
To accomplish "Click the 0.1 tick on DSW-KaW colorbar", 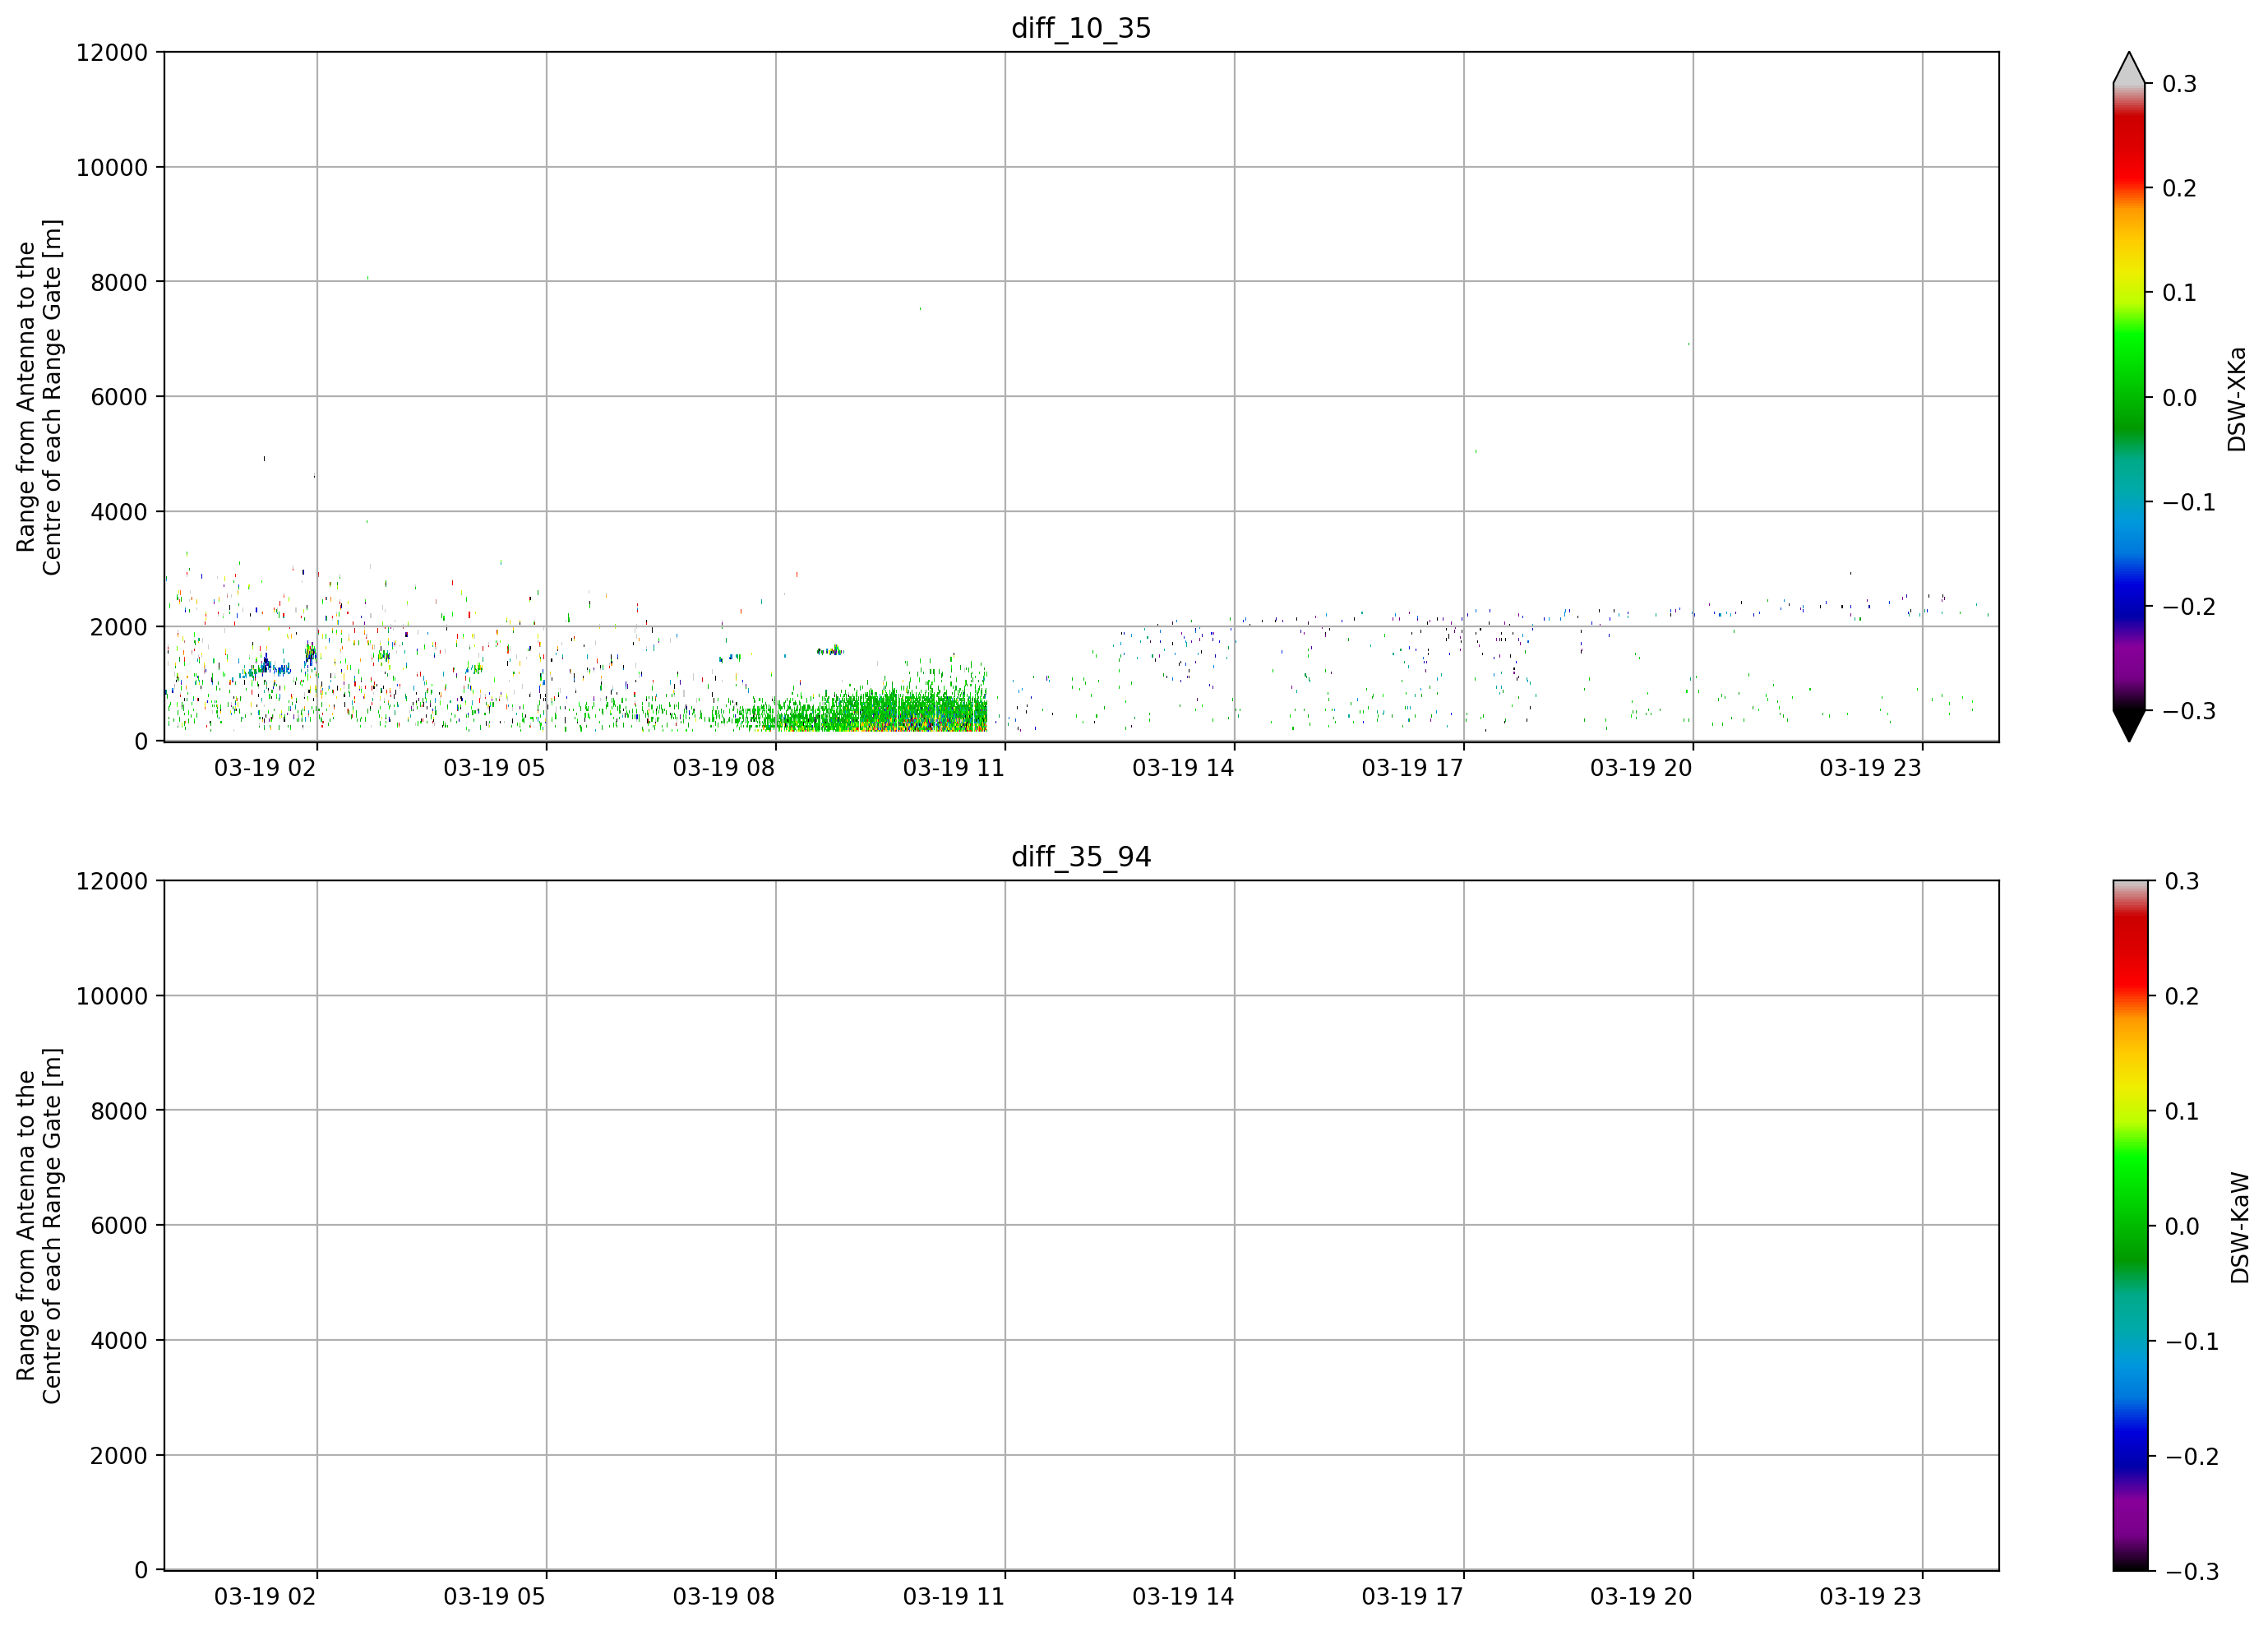I will click(x=2182, y=1111).
